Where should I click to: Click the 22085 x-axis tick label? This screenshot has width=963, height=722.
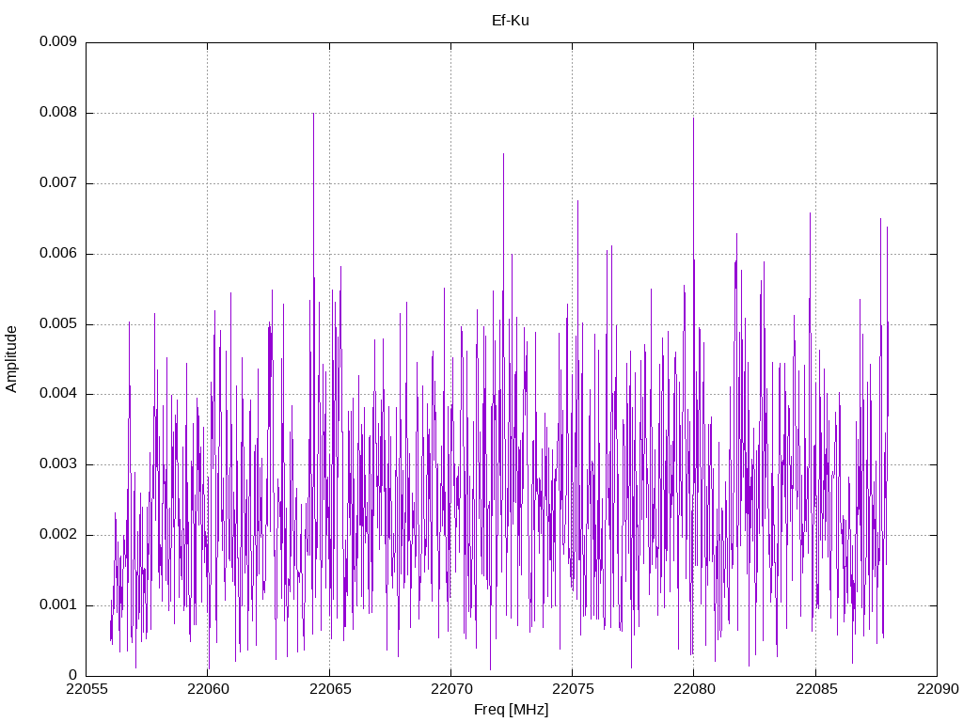[814, 689]
